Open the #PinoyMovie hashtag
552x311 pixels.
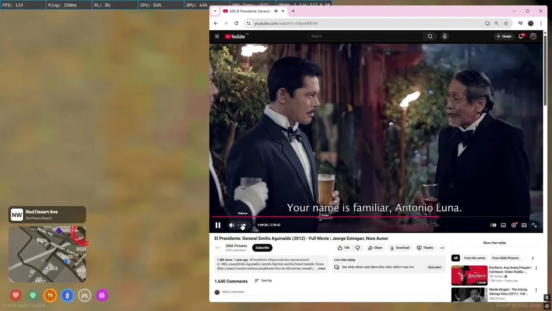click(x=258, y=260)
